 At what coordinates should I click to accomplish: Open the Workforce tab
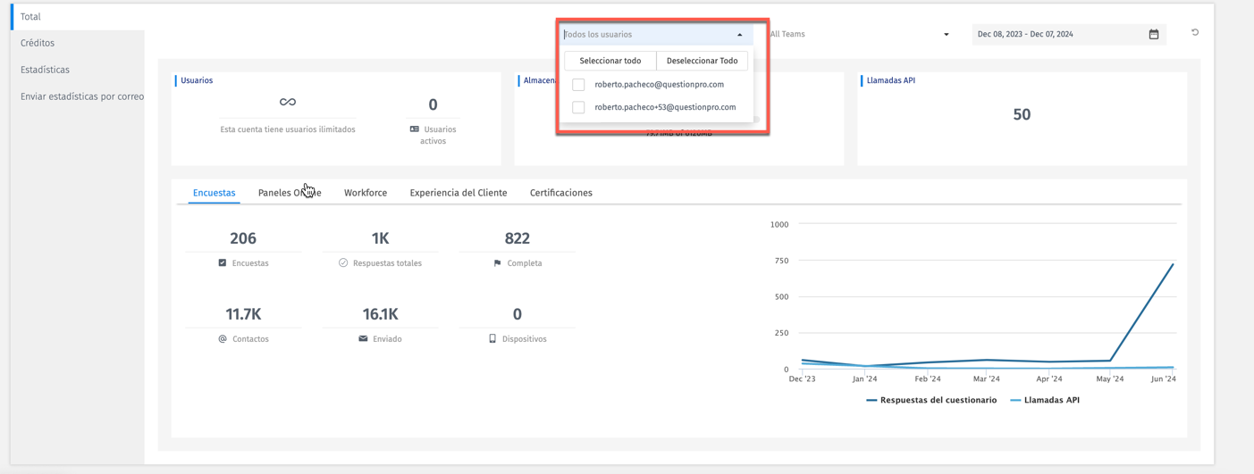365,193
